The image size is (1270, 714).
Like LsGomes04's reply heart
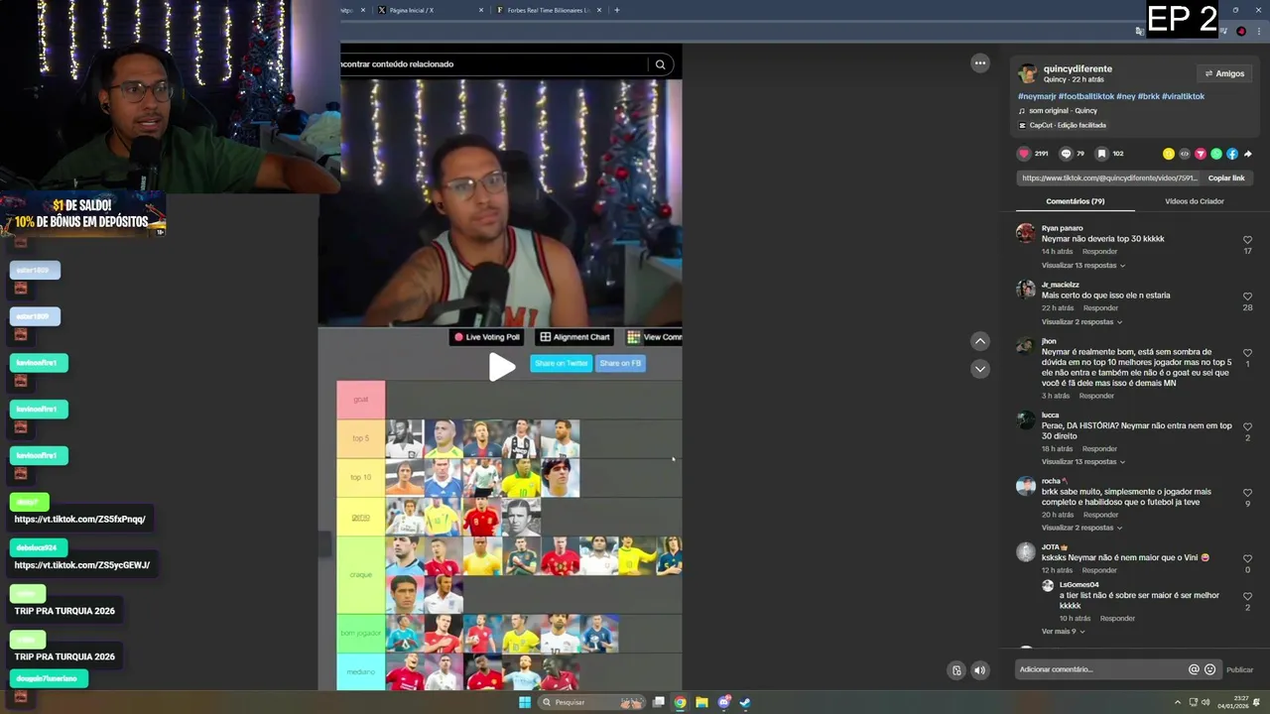tap(1247, 596)
